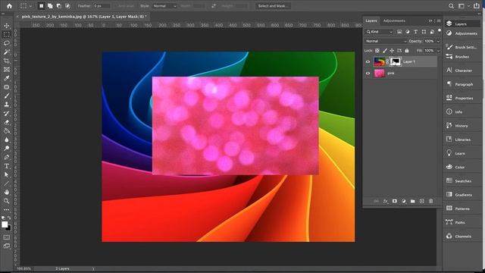Toggle lock position in Layers panel
Screen dimensions: 485x273
tap(392, 51)
